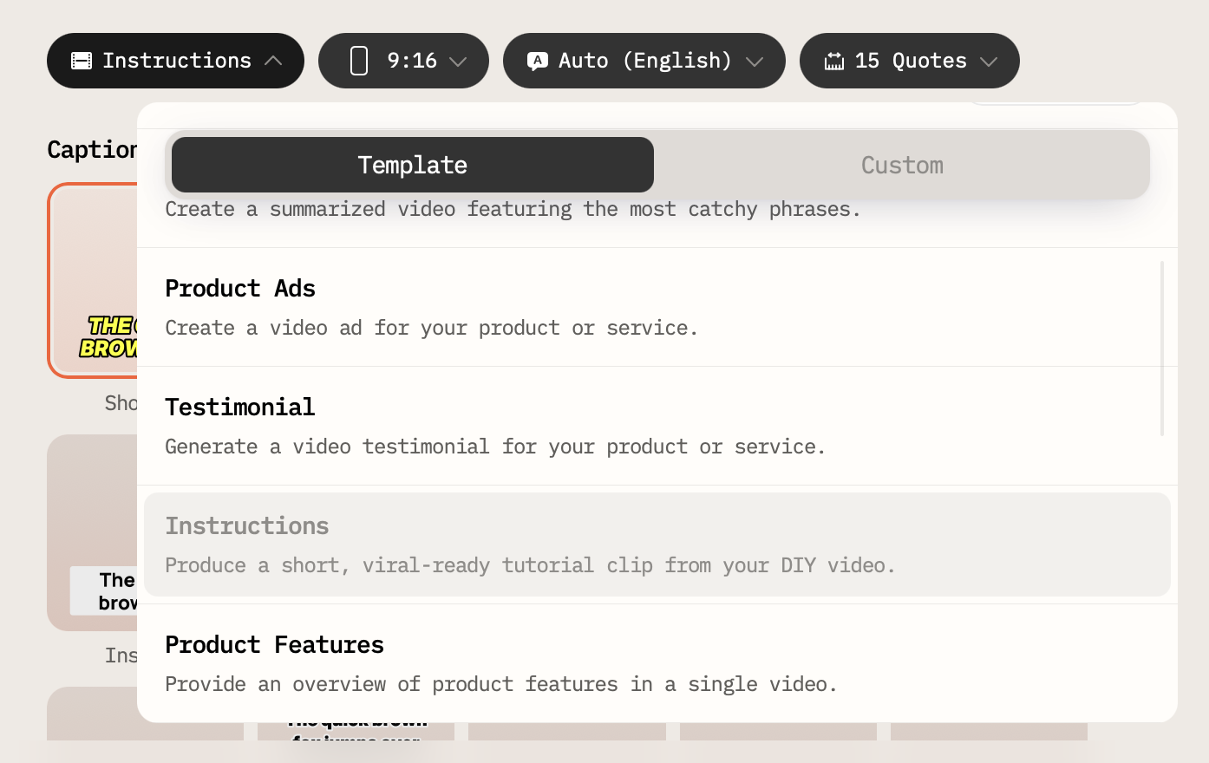Open the Auto (English) dropdown arrow
The image size is (1209, 763).
click(755, 61)
